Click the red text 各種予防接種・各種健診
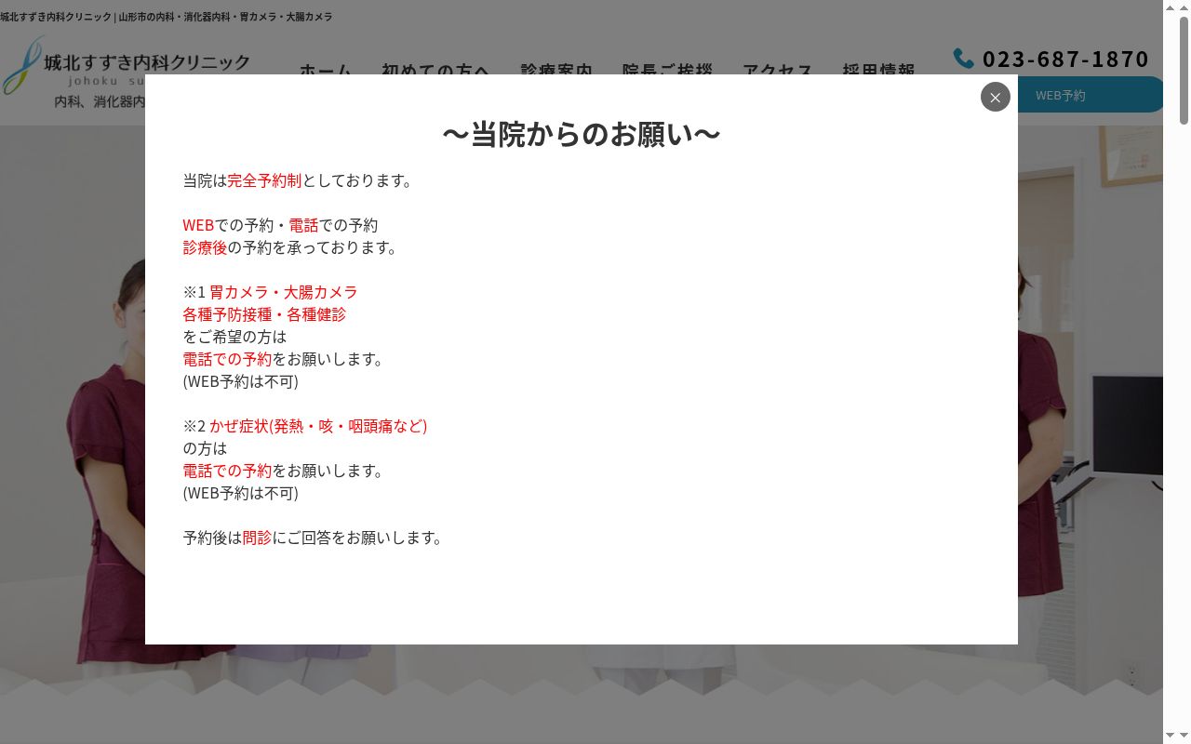Screen dimensions: 1191x744 tap(264, 314)
